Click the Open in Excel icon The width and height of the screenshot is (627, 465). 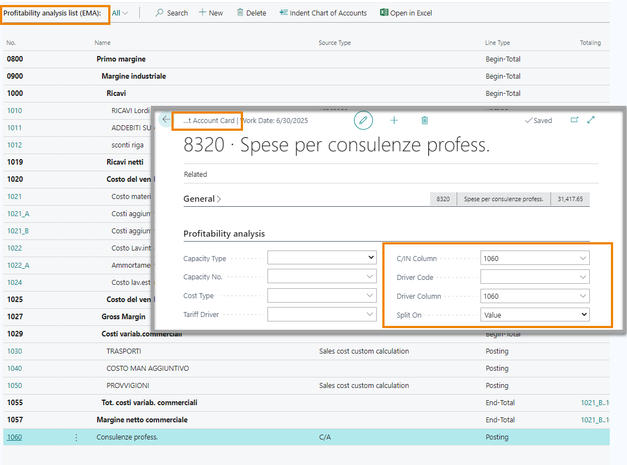384,12
